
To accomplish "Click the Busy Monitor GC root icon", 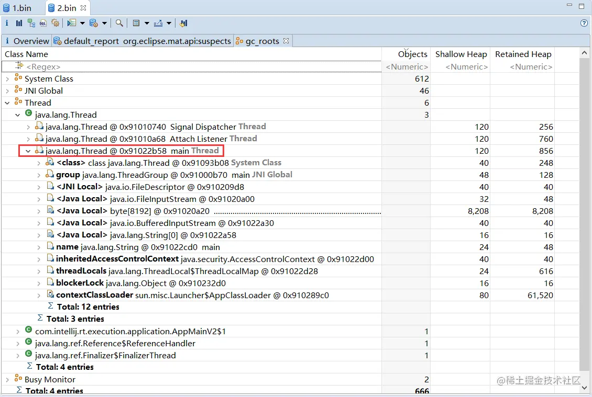I will pos(18,378).
